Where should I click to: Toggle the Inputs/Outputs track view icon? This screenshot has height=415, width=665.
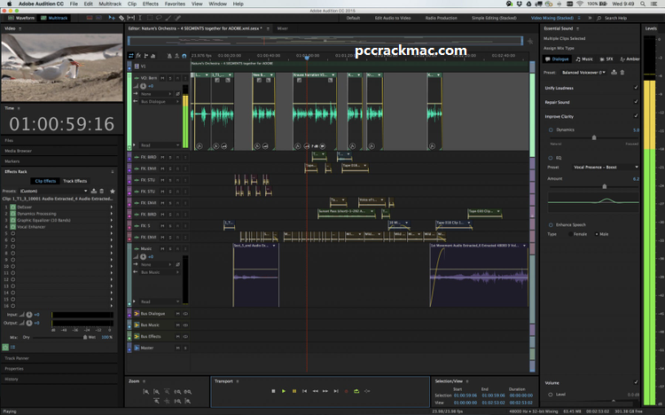[x=131, y=56]
